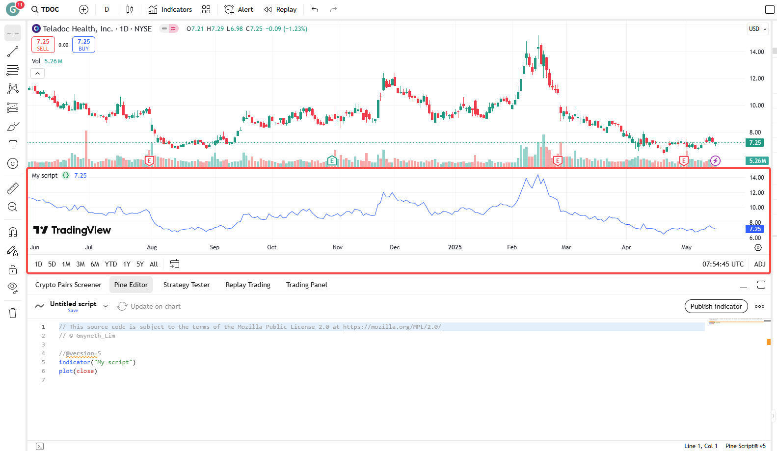Switch to the Strategy Tester tab
The height and width of the screenshot is (451, 777).
click(186, 285)
